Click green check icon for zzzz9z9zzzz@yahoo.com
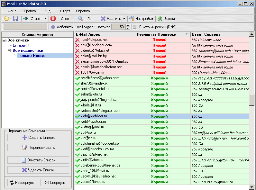The height and width of the screenshot is (190, 256). coord(78,78)
